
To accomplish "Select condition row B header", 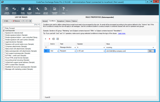I will [x=46, y=51].
